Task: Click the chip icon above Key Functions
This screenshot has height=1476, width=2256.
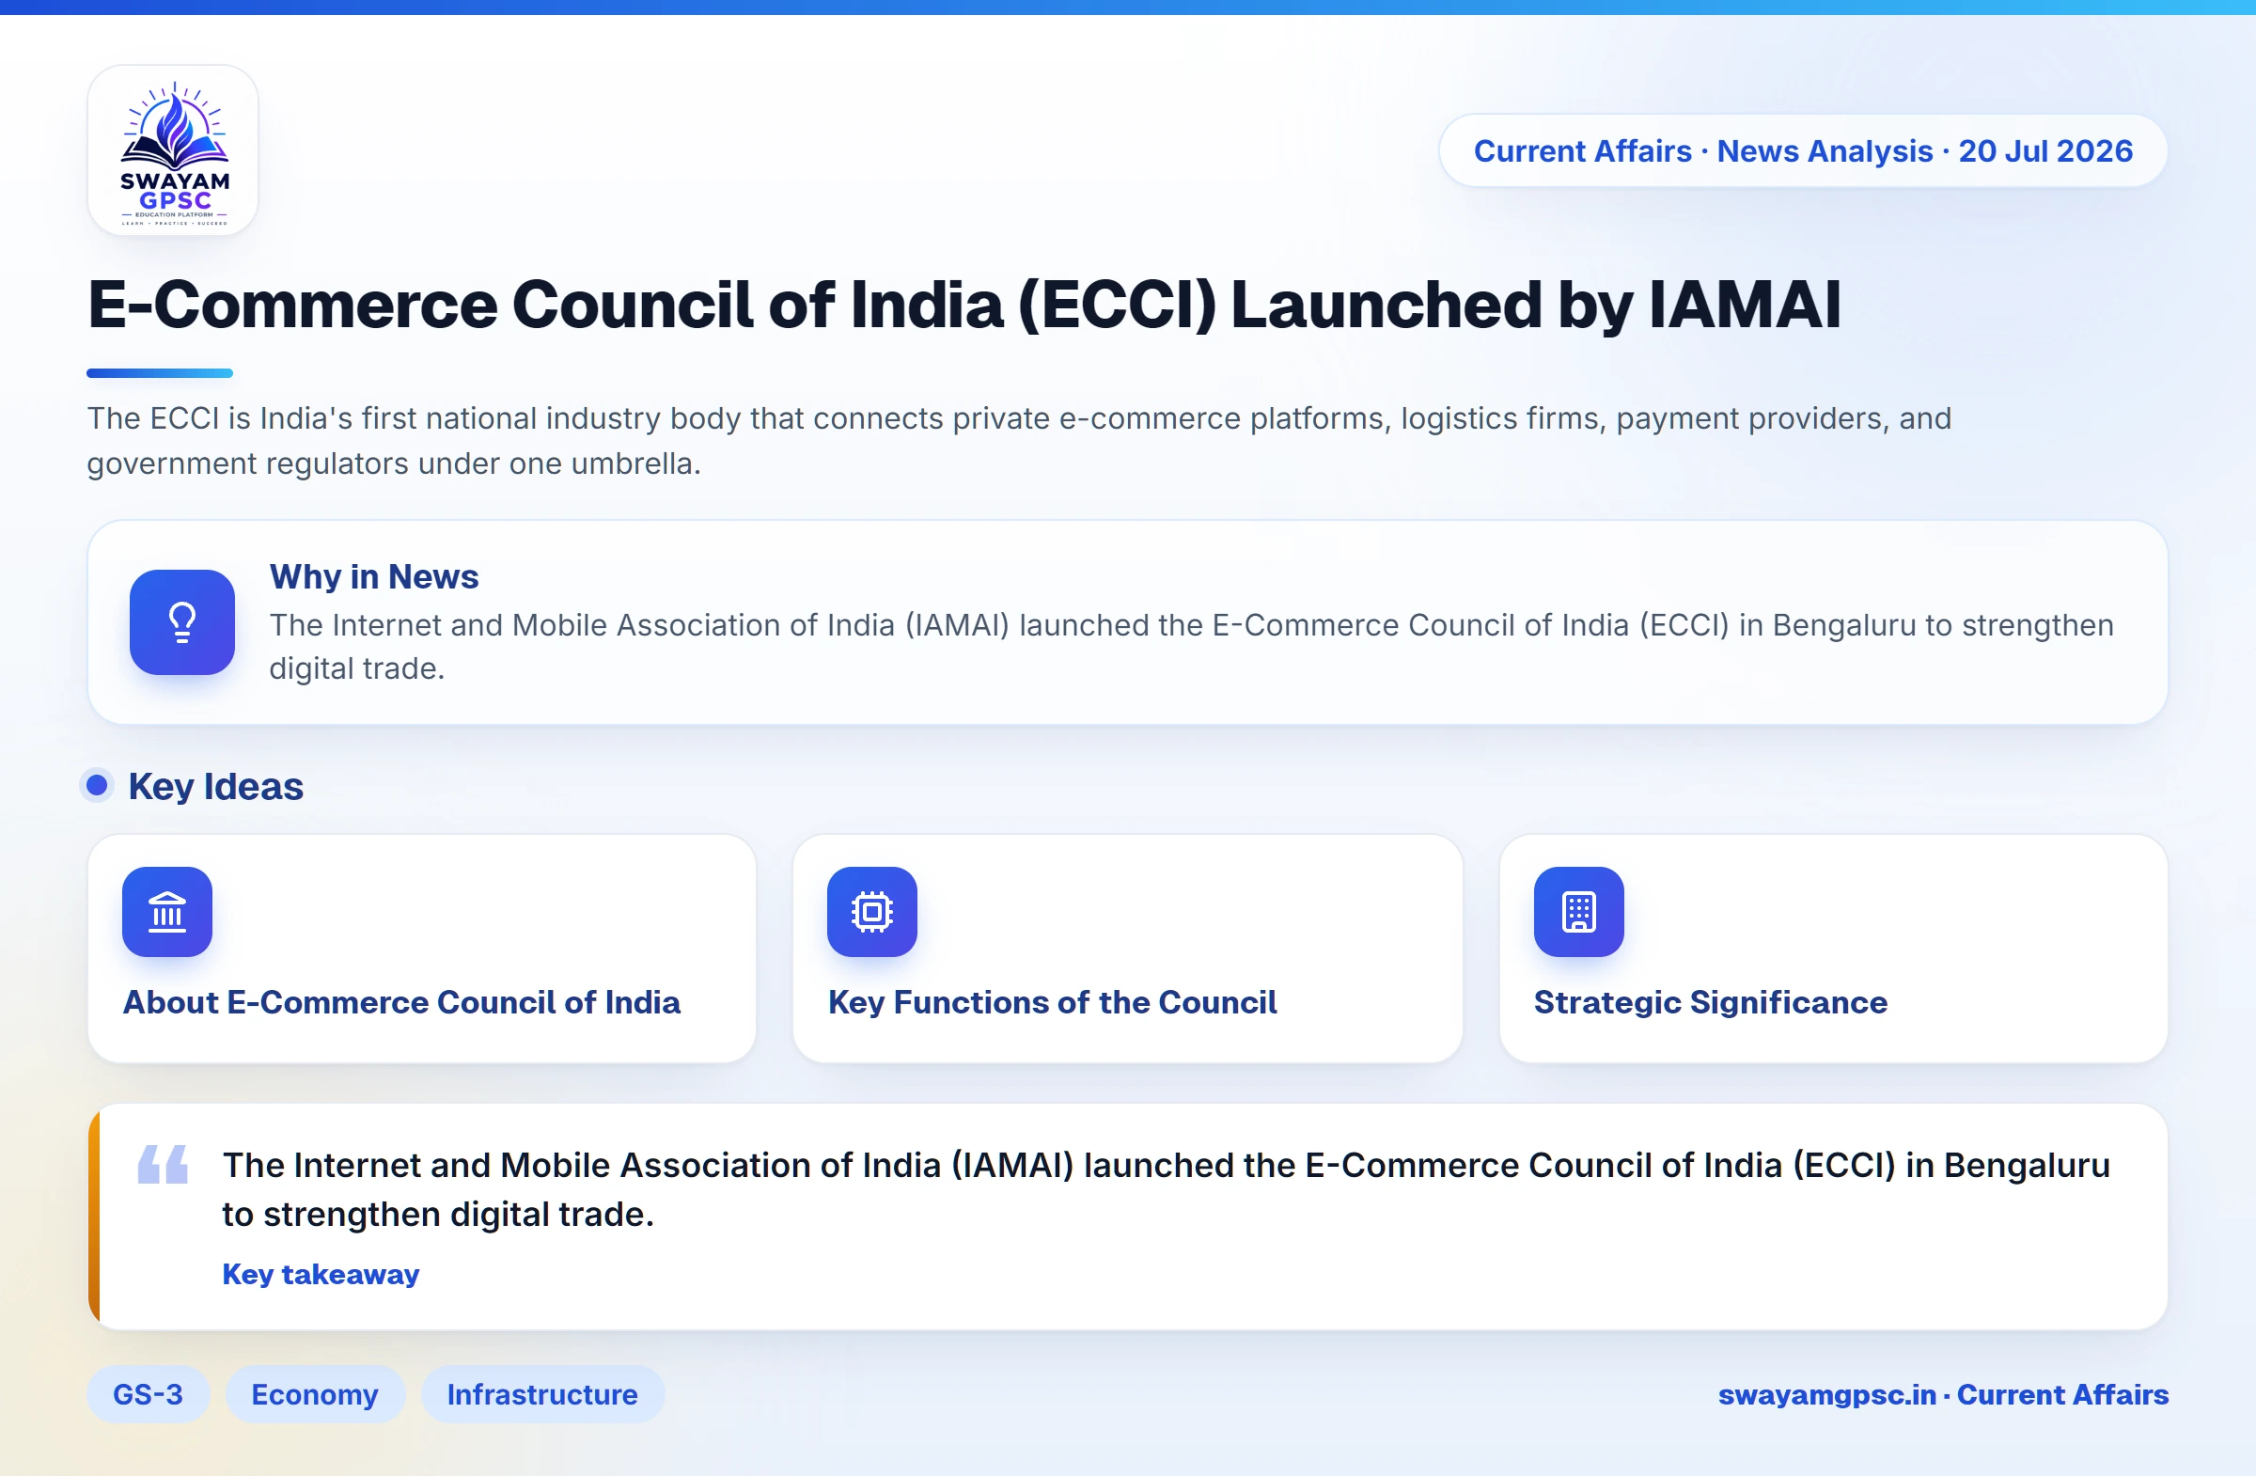Action: tap(872, 912)
